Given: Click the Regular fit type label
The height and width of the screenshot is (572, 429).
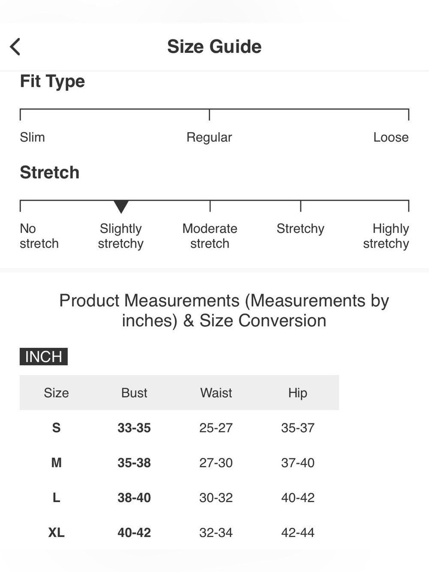Looking at the screenshot, I should point(209,138).
